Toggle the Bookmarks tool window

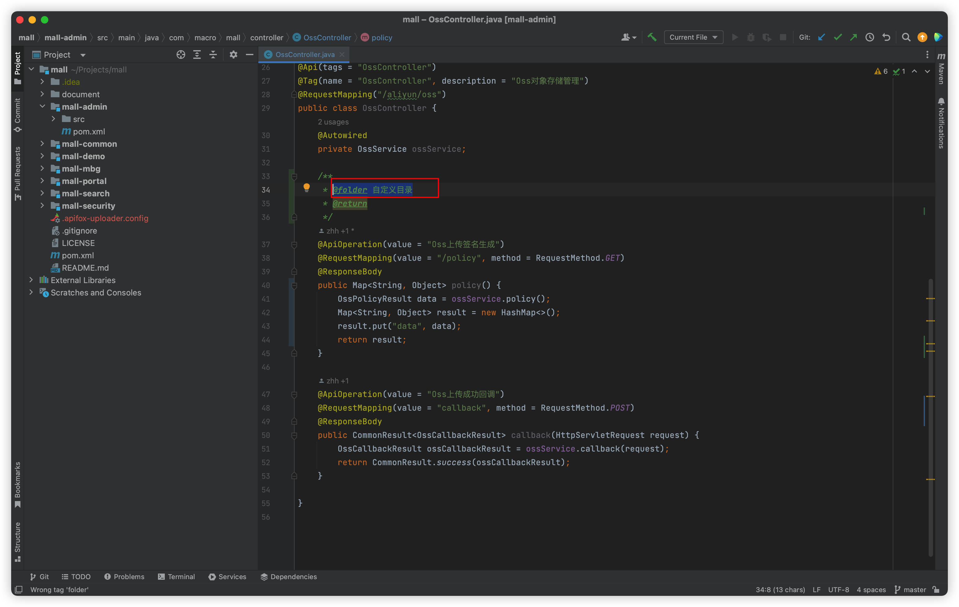tap(18, 484)
